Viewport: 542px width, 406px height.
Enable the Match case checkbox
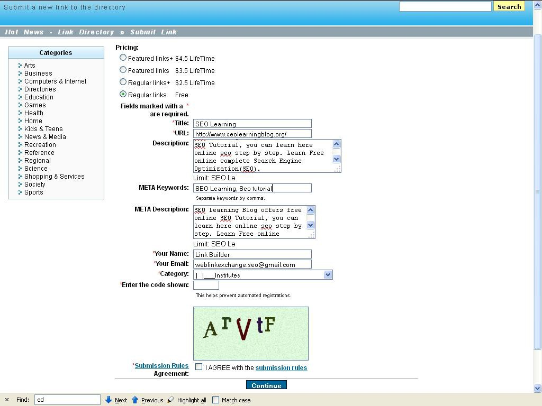click(x=216, y=400)
